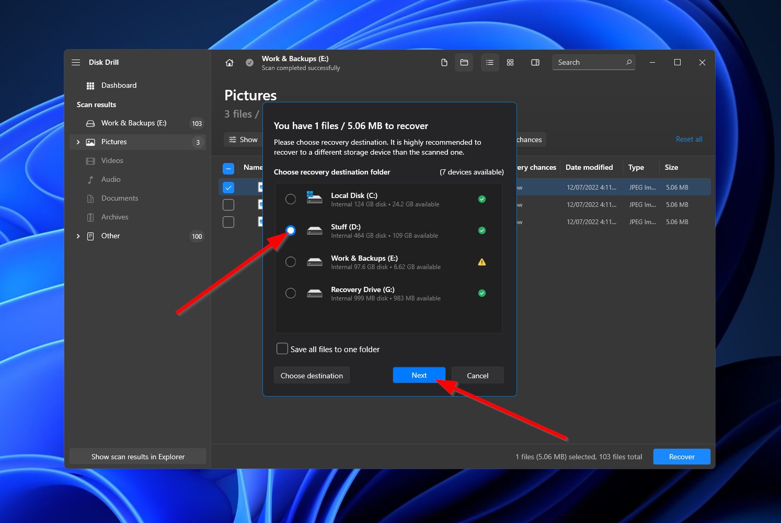The height and width of the screenshot is (523, 781).
Task: Click the 'Scan results' sidebar heading
Action: pos(96,104)
